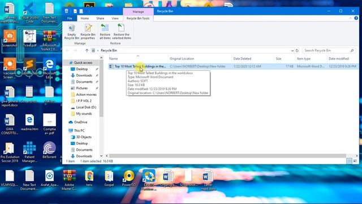Image resolution: width=362 pixels, height=204 pixels.
Task: Select OneDrive in navigation pane
Action: [x=80, y=122]
